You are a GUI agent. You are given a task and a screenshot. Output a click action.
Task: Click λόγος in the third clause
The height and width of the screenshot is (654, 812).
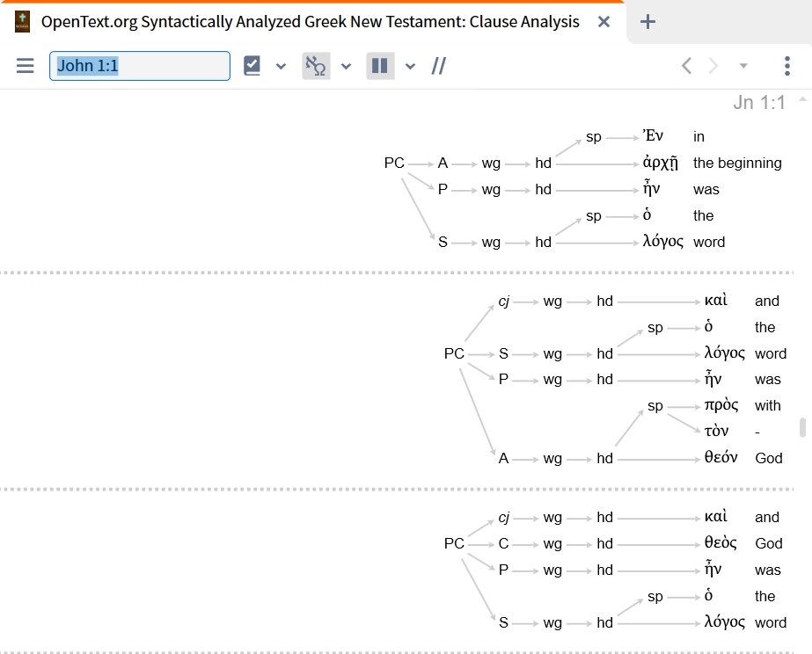tap(725, 622)
